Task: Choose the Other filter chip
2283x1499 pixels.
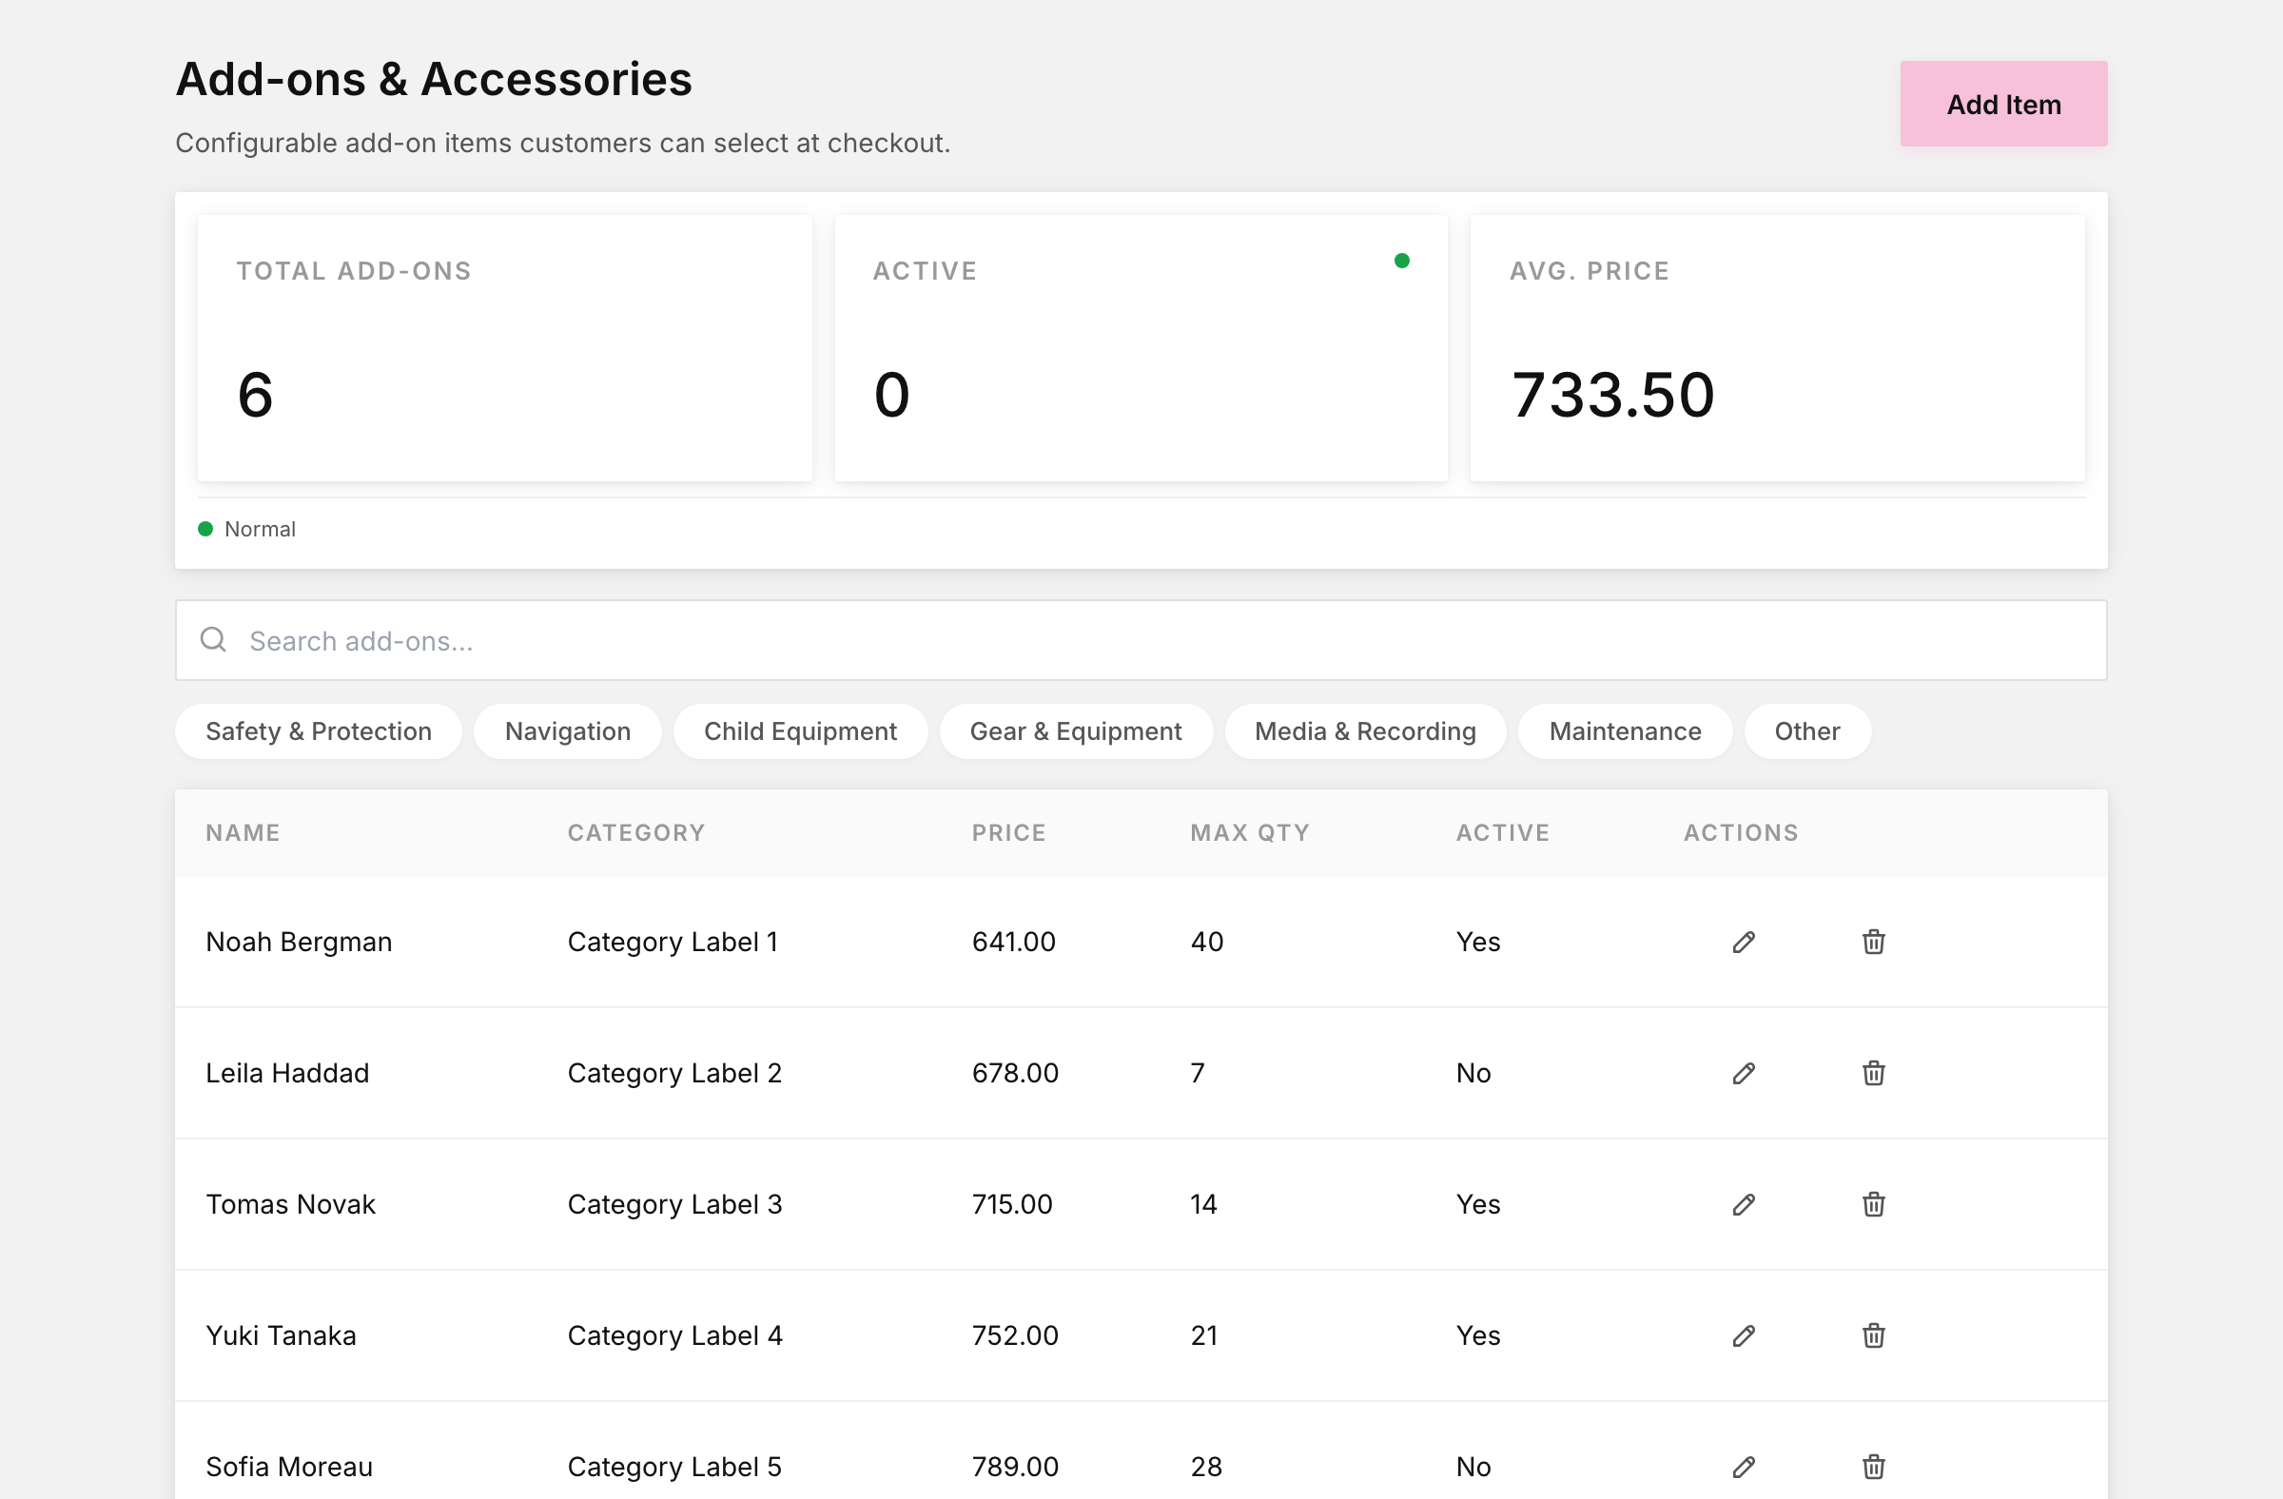Action: click(x=1807, y=731)
